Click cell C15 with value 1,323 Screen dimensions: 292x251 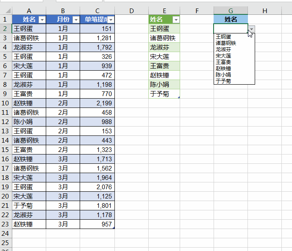click(97, 150)
